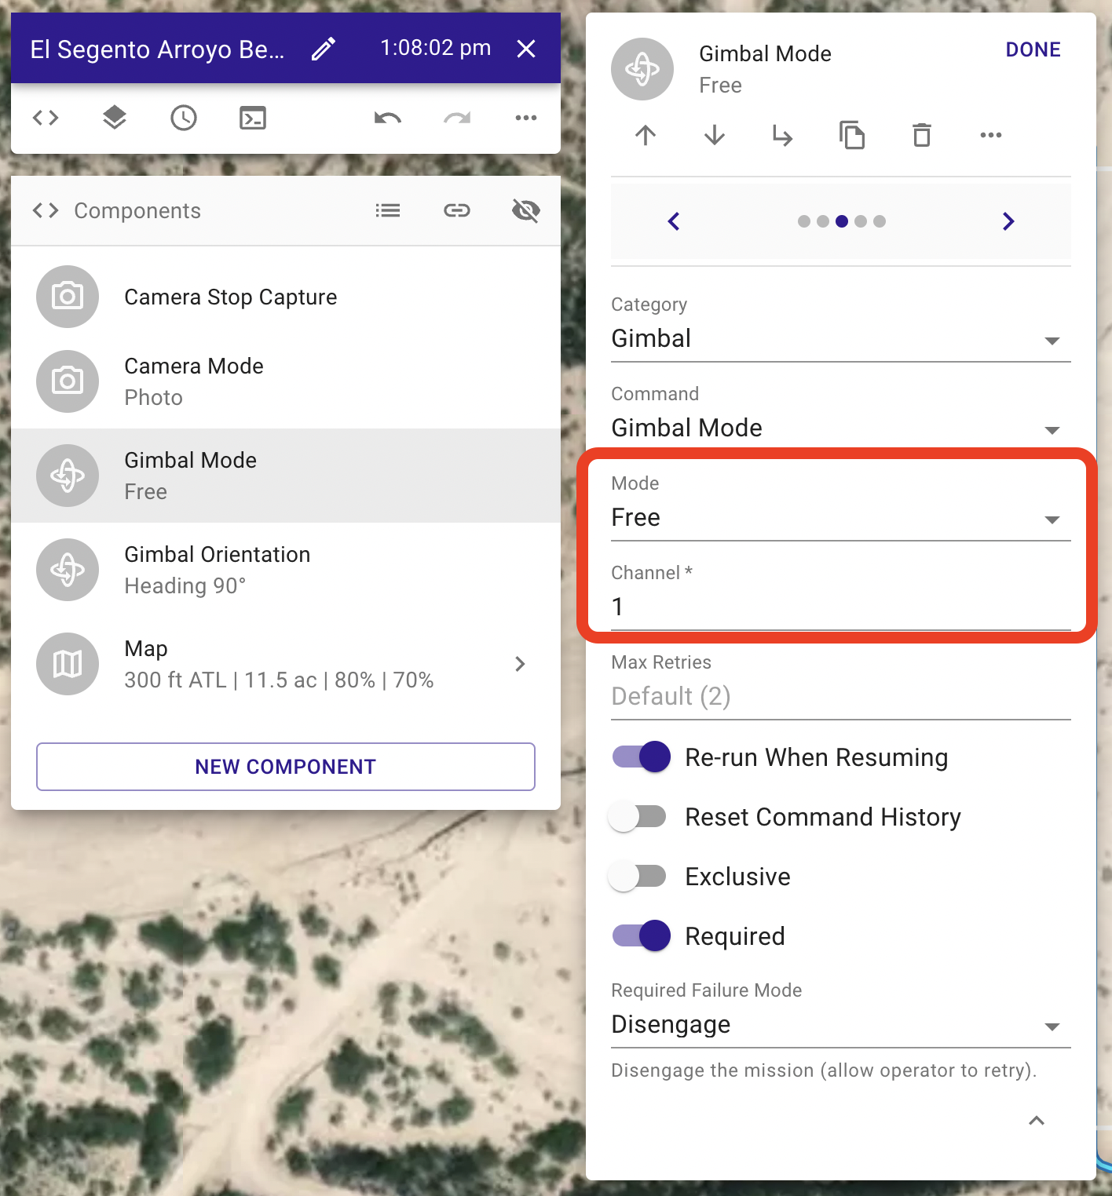
Task: Click the El Segento Arroyo mission title
Action: pyautogui.click(x=158, y=49)
